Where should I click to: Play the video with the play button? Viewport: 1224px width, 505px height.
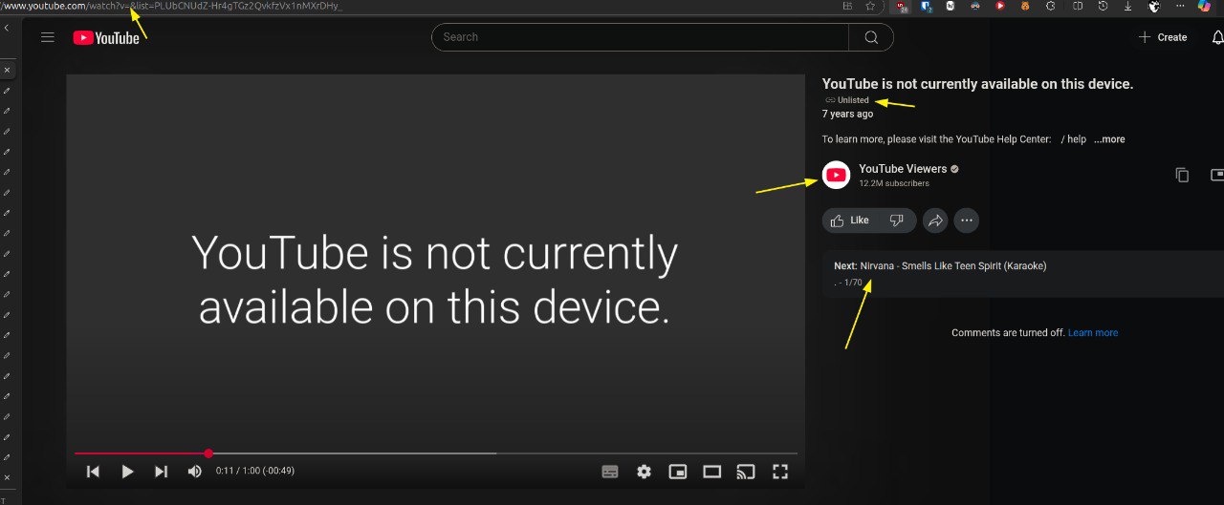click(127, 472)
